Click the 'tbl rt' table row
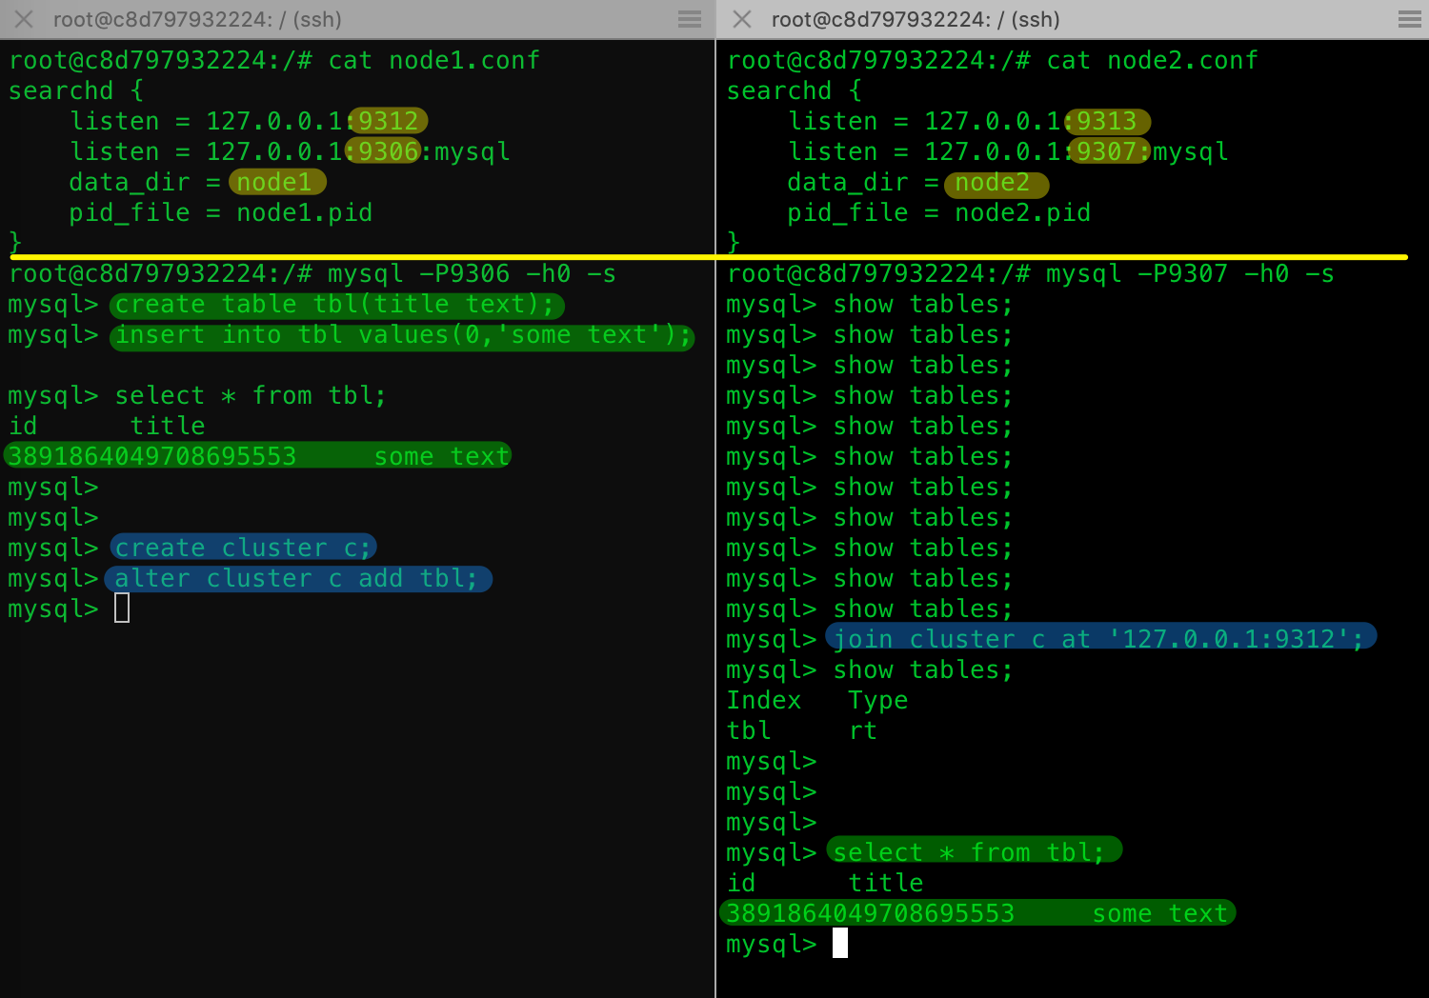 (x=802, y=730)
